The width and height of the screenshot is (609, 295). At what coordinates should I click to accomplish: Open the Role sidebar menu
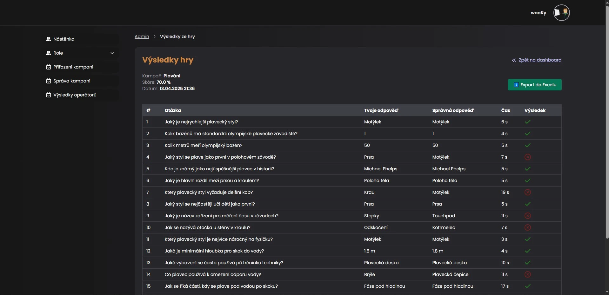pyautogui.click(x=81, y=53)
